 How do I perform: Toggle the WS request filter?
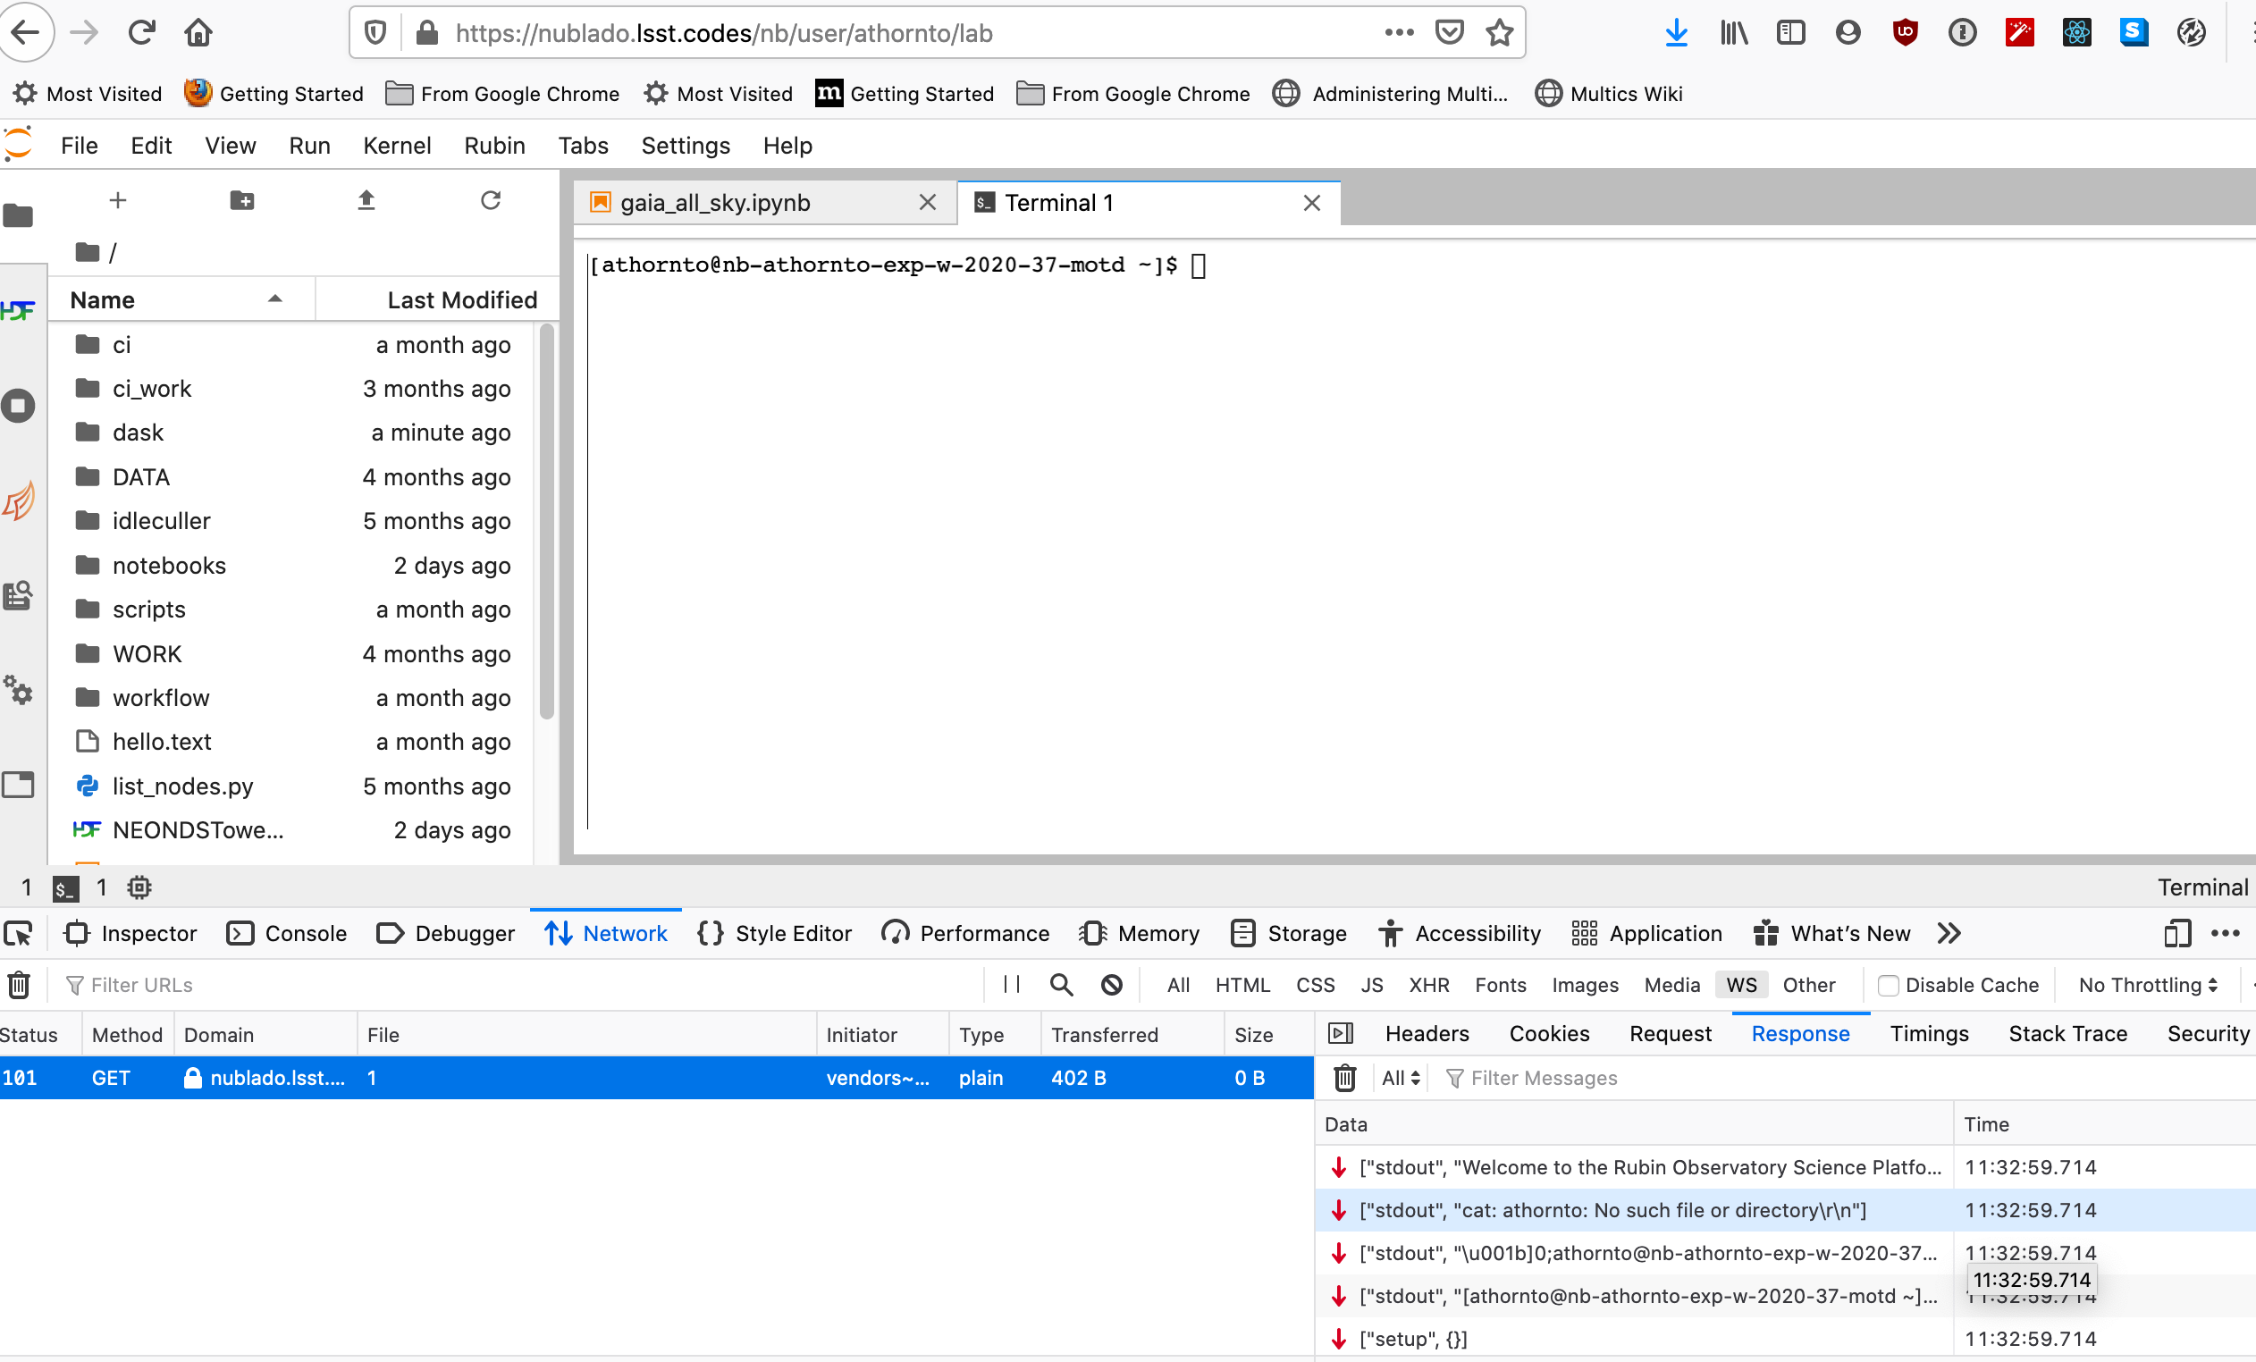1740,985
